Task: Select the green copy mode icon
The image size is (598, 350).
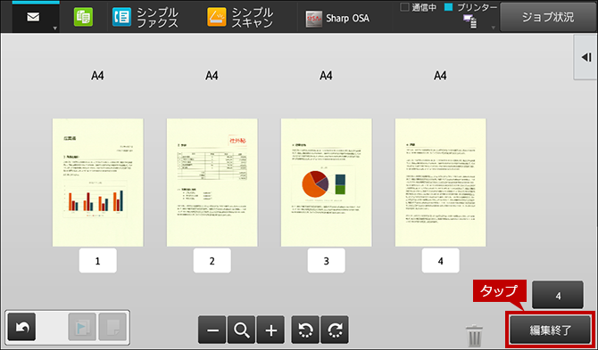Action: (83, 18)
